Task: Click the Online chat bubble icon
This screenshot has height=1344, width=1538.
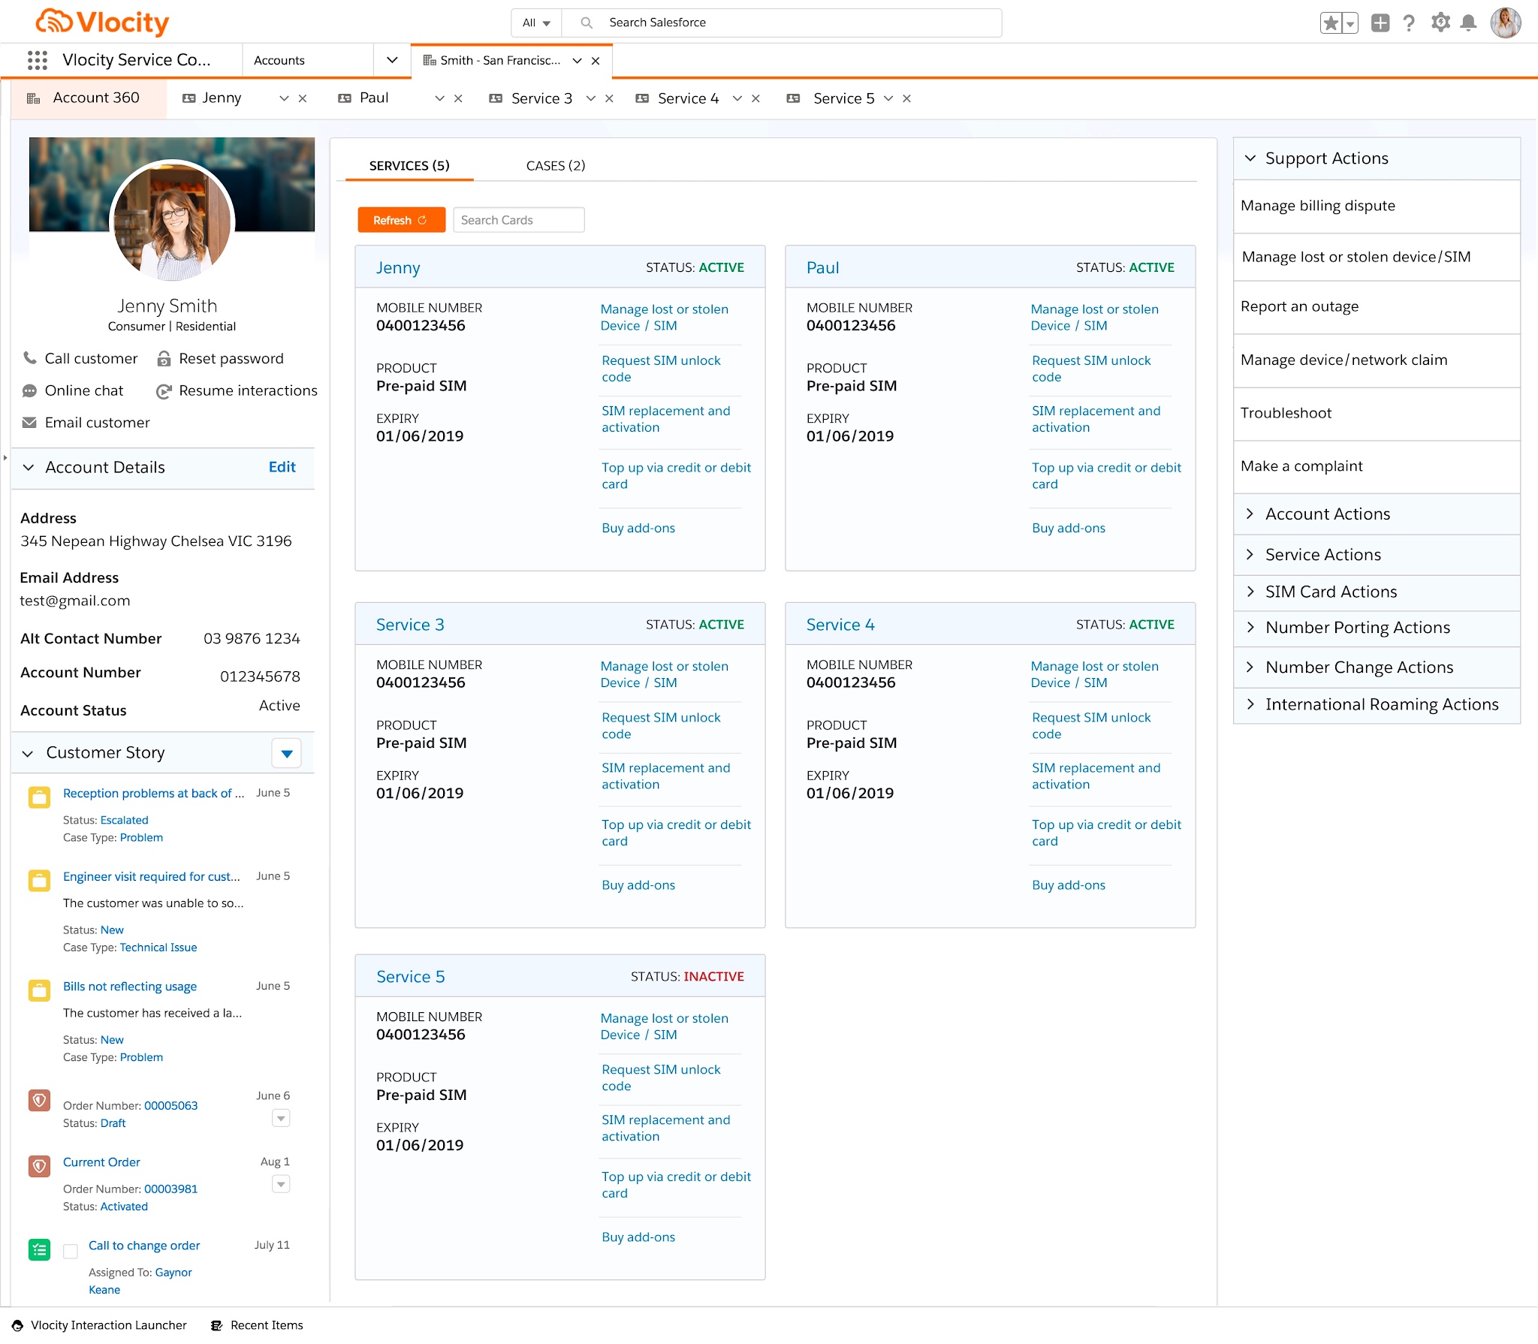Action: pos(30,390)
